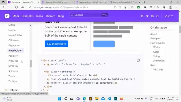
Task: Click the docs Search field
Action: 89,15
